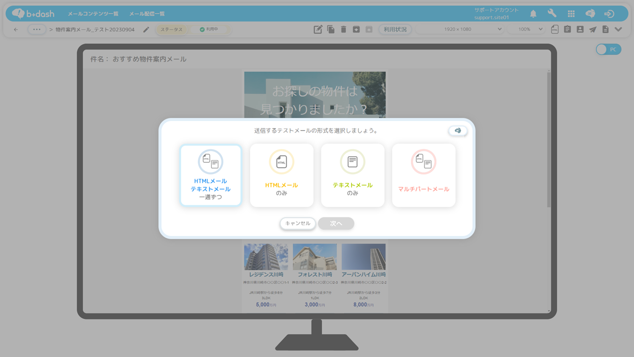
Task: Click the キャンセル button in dialog
Action: coord(298,224)
